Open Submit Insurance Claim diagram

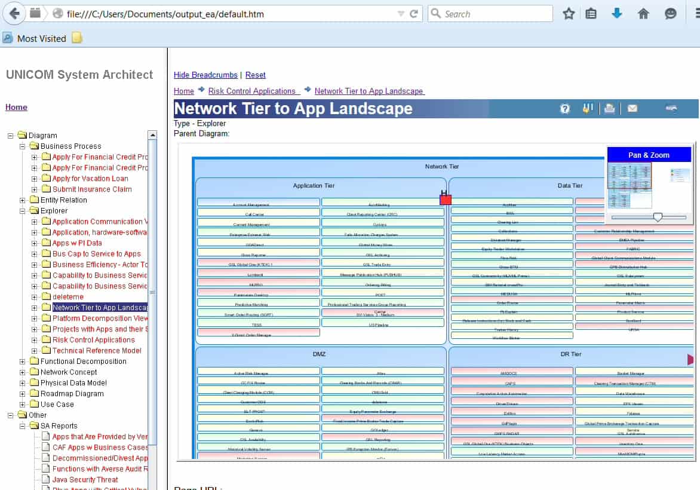[x=92, y=189]
